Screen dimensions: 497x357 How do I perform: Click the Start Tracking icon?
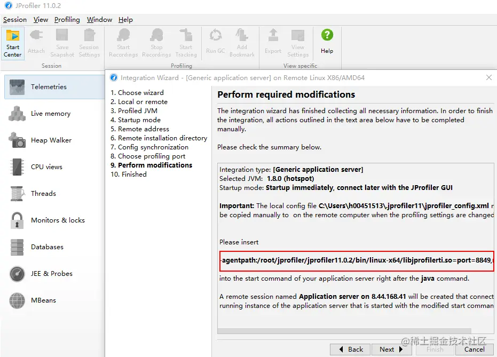186,35
